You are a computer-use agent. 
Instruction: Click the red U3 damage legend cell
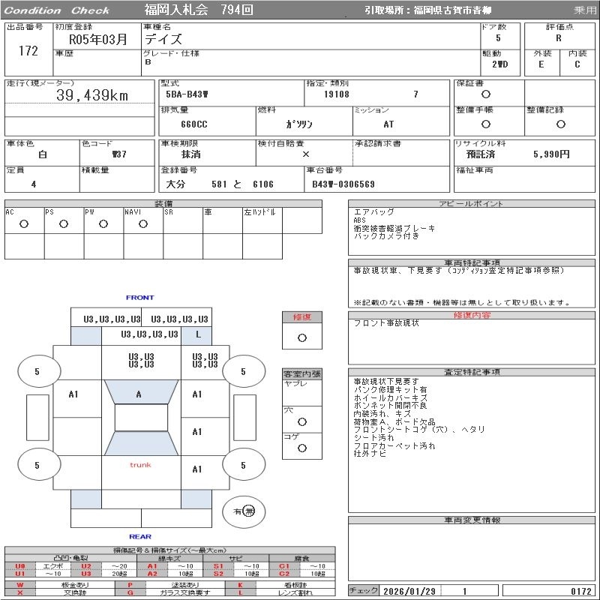(86, 574)
